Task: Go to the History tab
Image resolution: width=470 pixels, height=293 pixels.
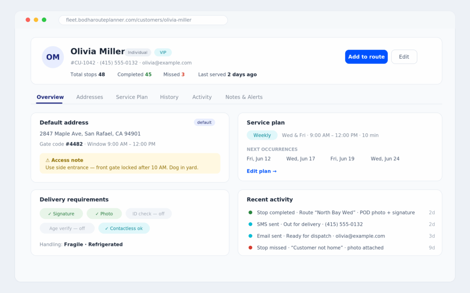Action: click(x=169, y=97)
